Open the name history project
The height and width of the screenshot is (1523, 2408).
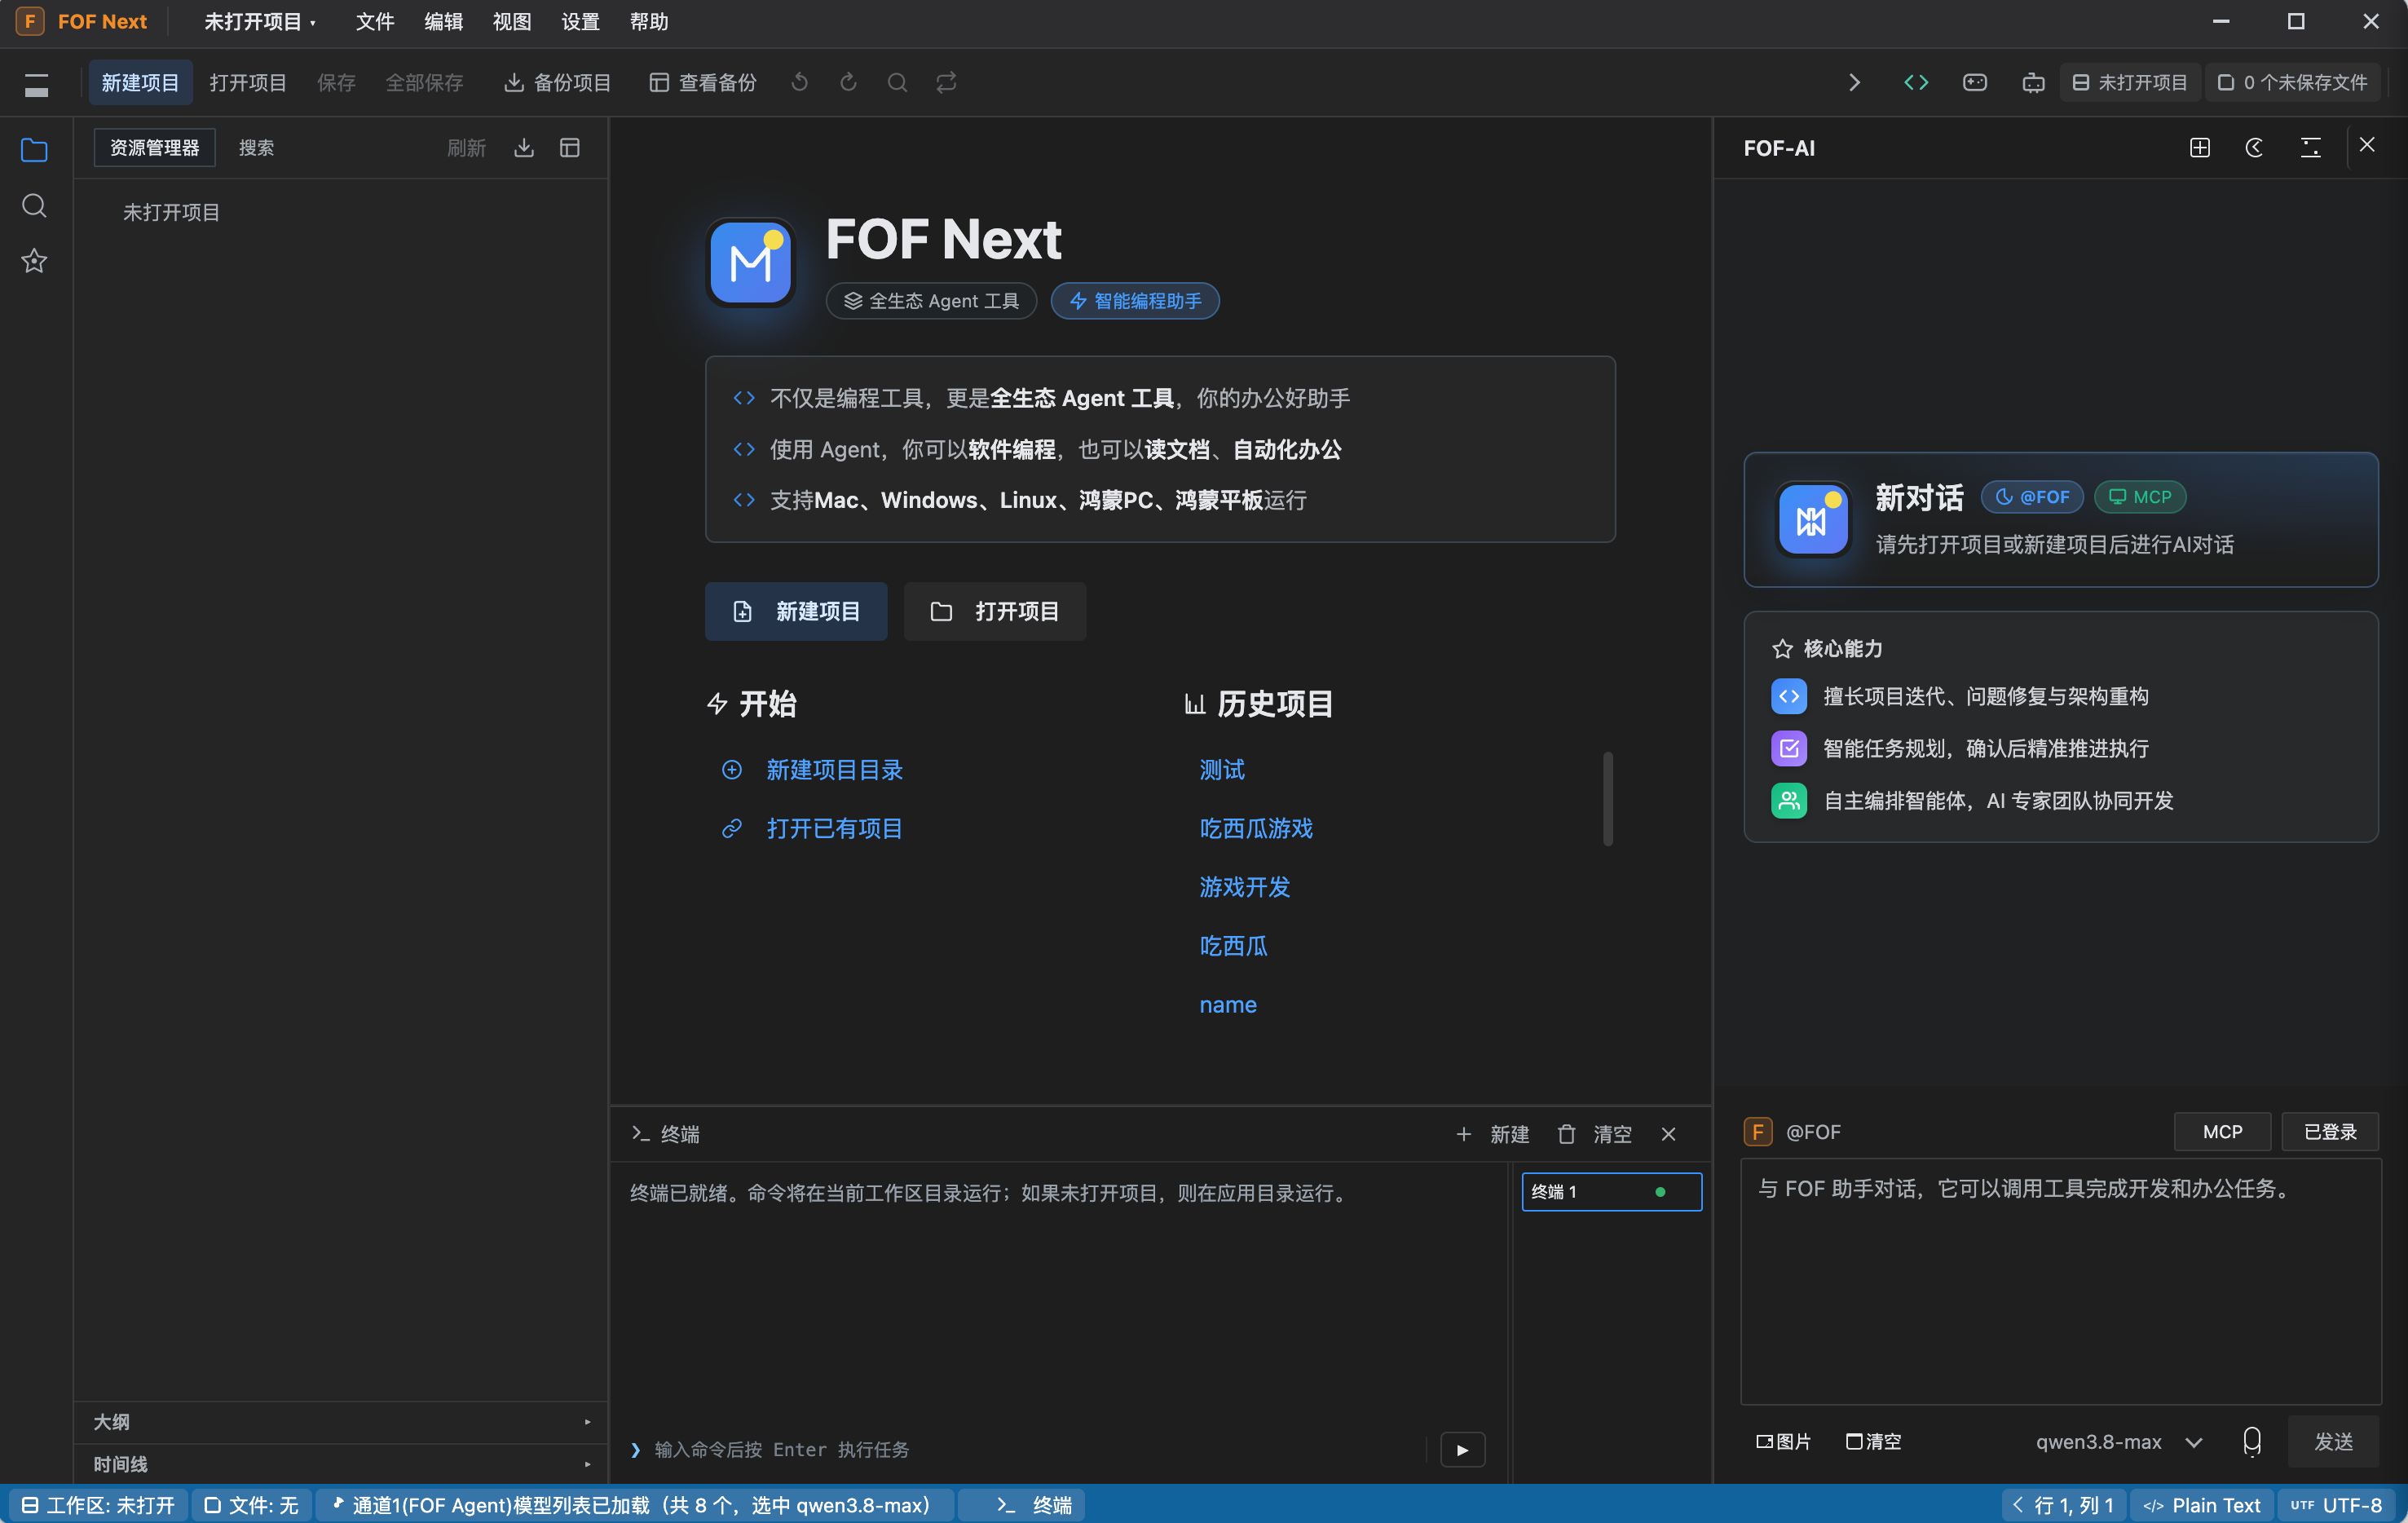(1228, 1004)
